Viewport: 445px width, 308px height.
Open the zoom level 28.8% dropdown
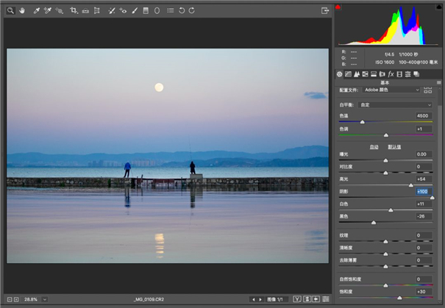(44, 299)
